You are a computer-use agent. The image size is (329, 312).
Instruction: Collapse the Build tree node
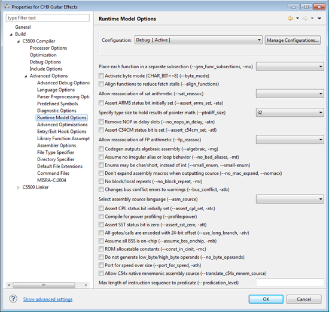pos(11,35)
